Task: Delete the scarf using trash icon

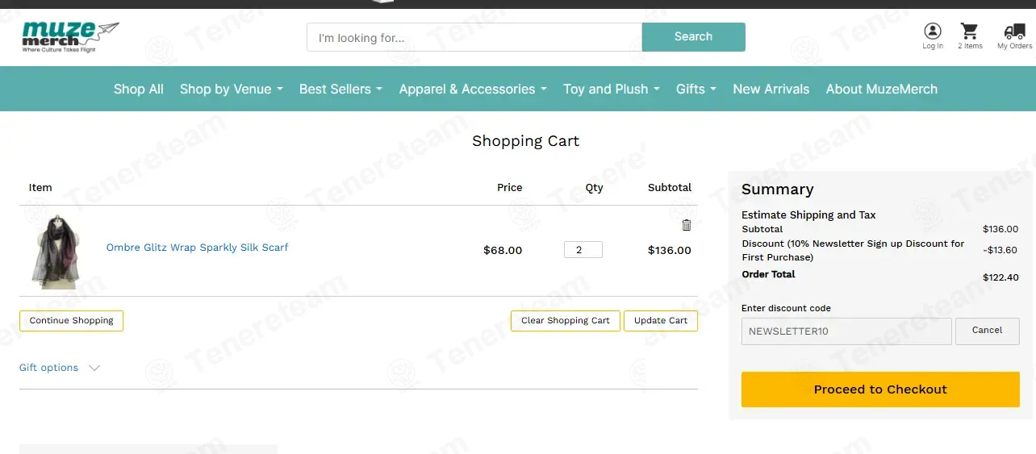Action: click(687, 225)
